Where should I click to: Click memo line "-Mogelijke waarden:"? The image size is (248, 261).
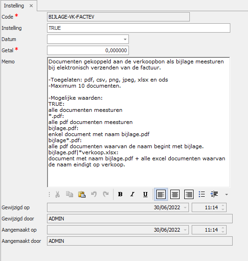coord(75,98)
